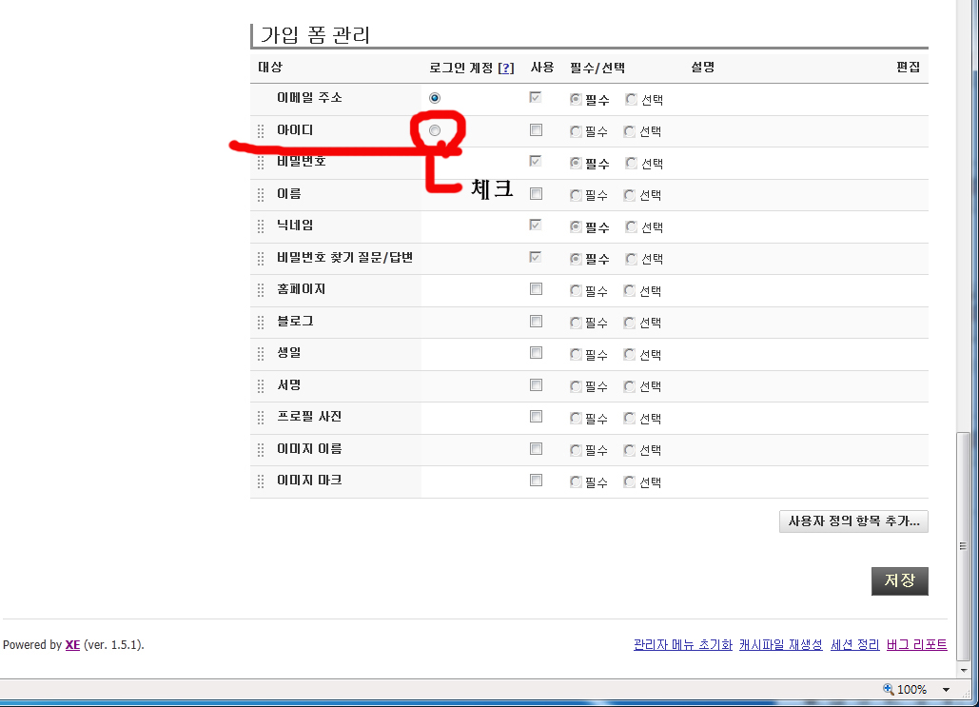This screenshot has width=979, height=707.
Task: Select 아이디 as the login account
Action: pyautogui.click(x=435, y=130)
